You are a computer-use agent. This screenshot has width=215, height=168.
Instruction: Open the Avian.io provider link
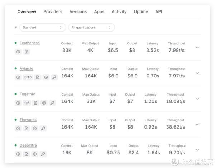pyautogui.click(x=27, y=68)
